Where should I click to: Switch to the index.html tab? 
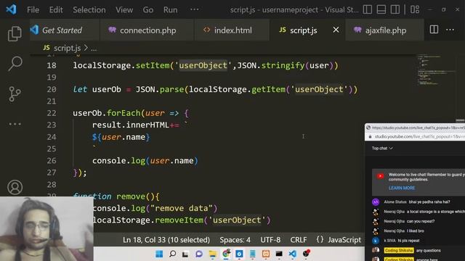(232, 30)
